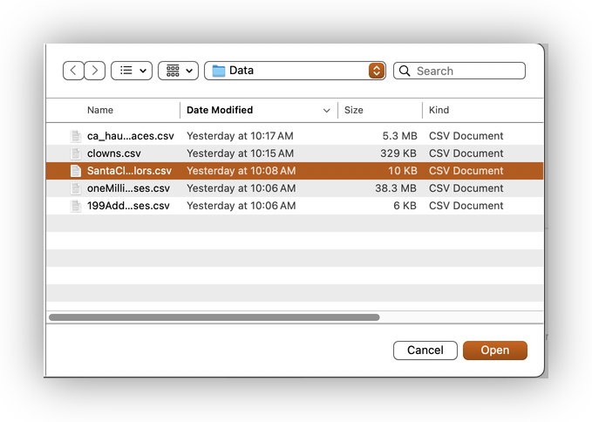
Task: Expand the Data folder location popup
Action: click(x=377, y=71)
